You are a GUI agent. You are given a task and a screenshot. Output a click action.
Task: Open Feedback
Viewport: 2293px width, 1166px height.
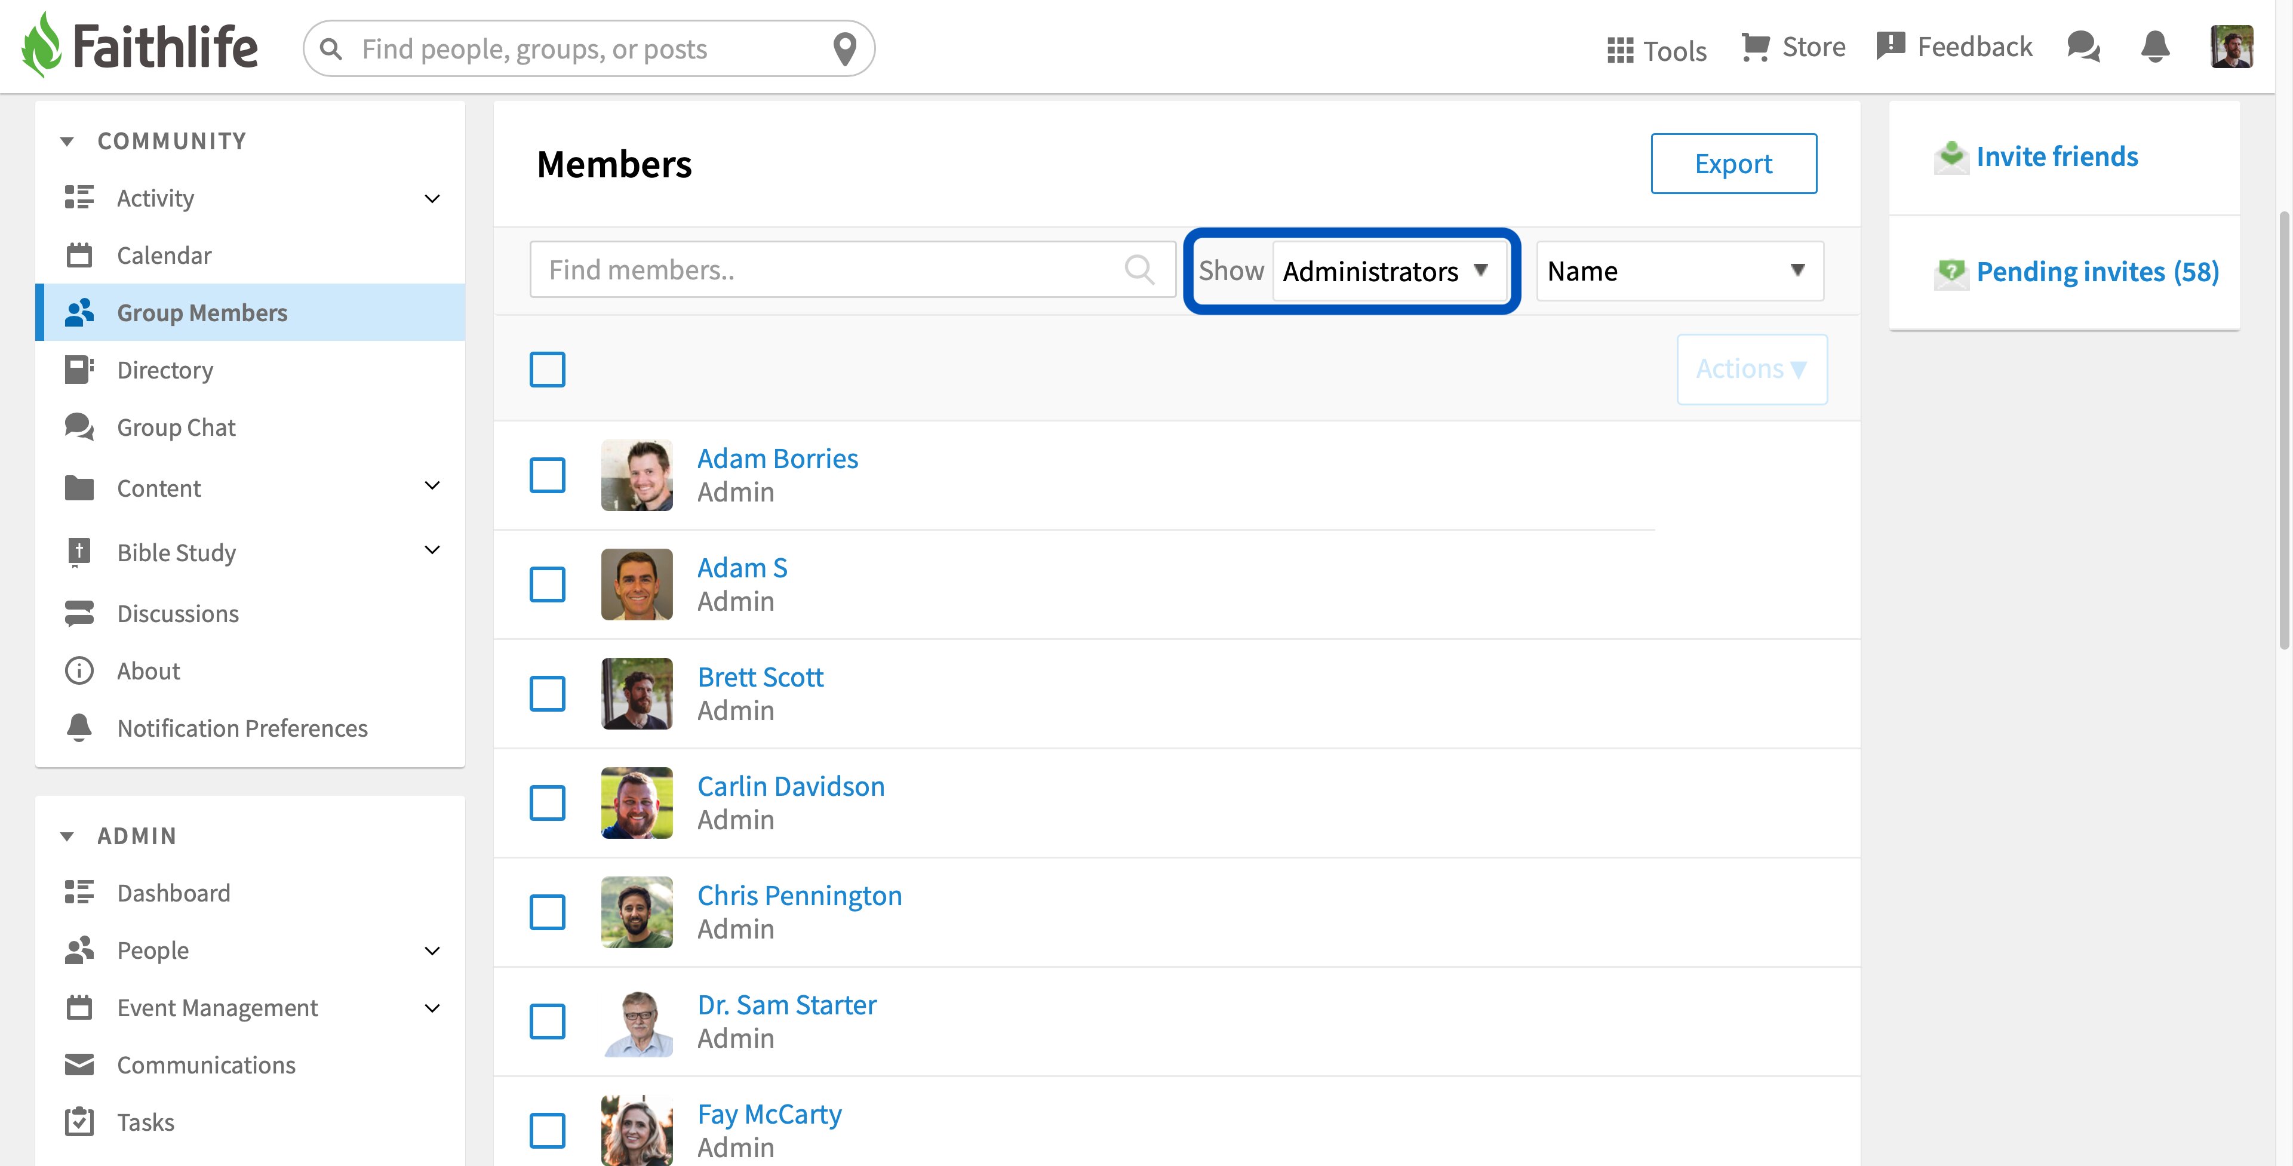[x=1954, y=47]
